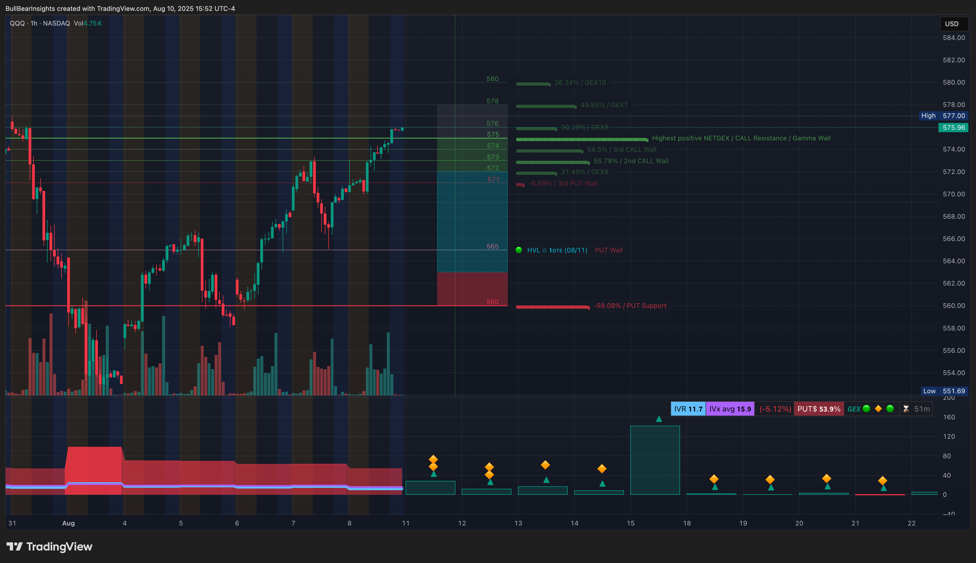This screenshot has height=563, width=976.
Task: Click the IVx avg 15.9 badge
Action: coord(730,409)
